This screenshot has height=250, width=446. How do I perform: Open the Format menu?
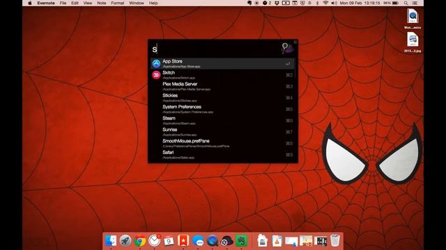tap(118, 3)
